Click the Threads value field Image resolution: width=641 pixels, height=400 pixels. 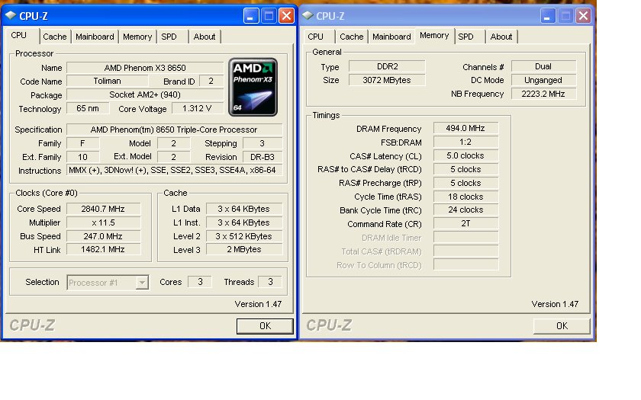(270, 282)
